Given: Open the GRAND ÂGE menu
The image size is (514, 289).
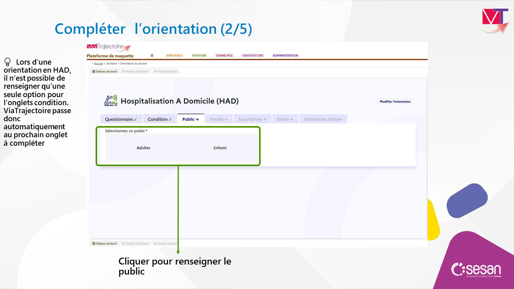Looking at the screenshot, I should [x=224, y=55].
